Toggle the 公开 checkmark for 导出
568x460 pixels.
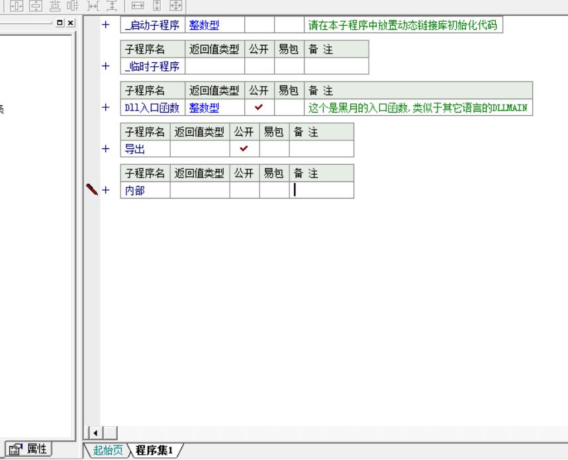244,149
